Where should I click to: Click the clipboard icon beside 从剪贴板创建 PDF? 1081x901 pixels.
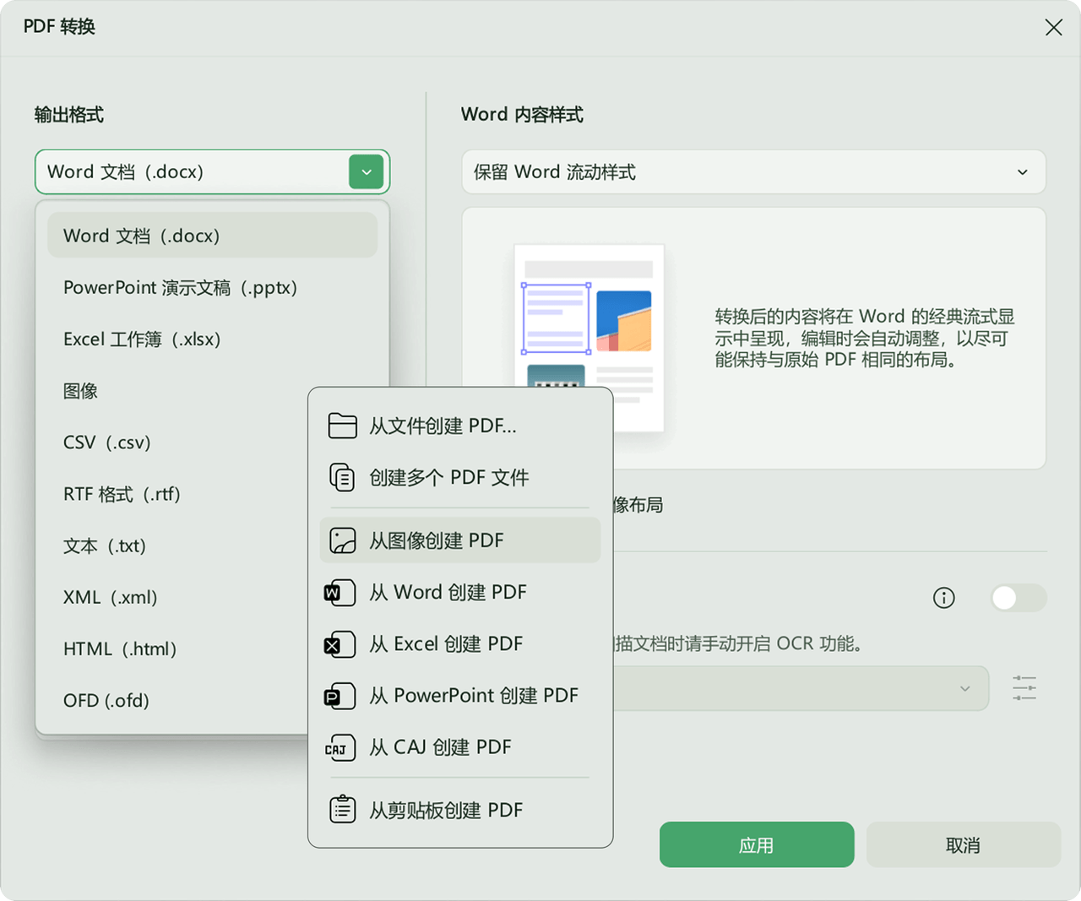[x=342, y=809]
